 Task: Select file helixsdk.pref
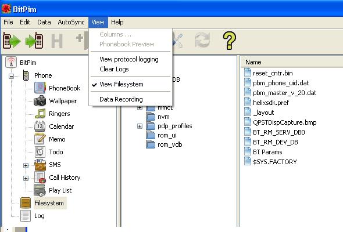271,103
